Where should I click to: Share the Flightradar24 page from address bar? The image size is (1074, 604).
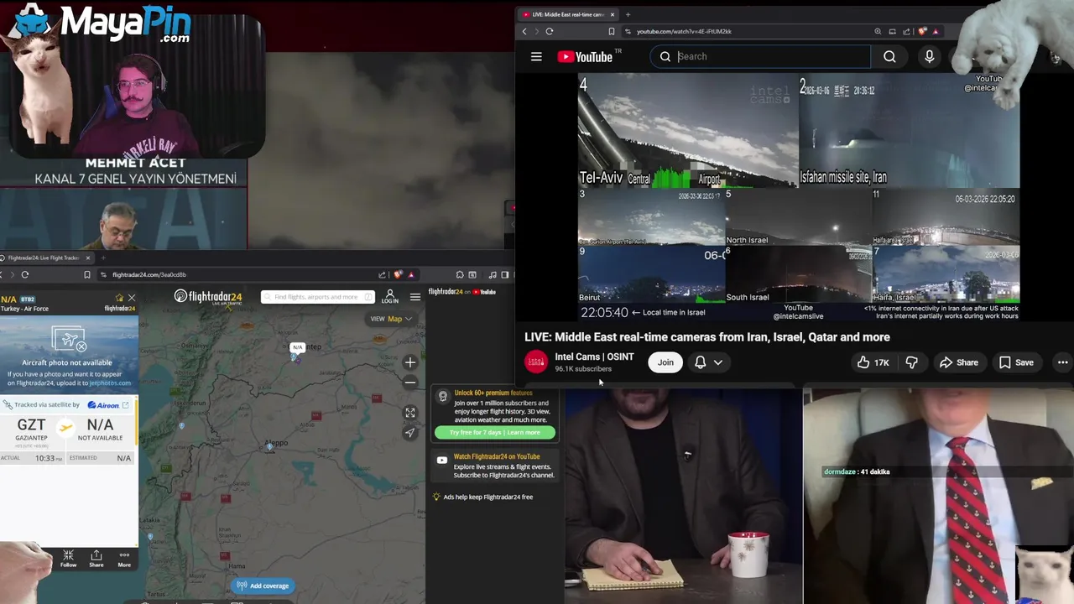click(382, 274)
